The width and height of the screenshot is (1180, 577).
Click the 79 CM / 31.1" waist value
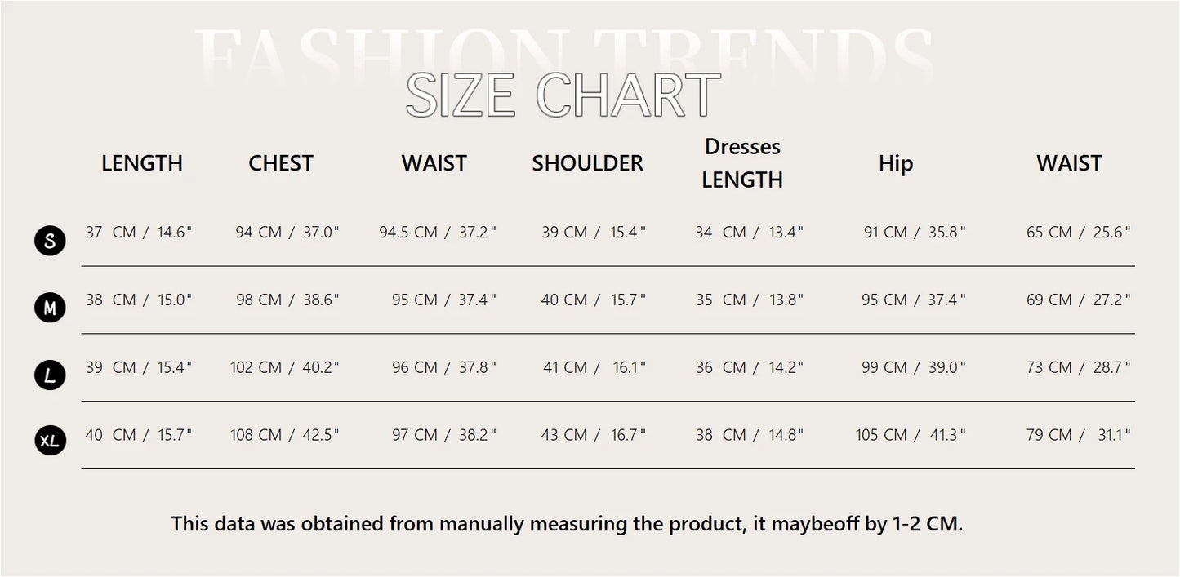(1078, 435)
